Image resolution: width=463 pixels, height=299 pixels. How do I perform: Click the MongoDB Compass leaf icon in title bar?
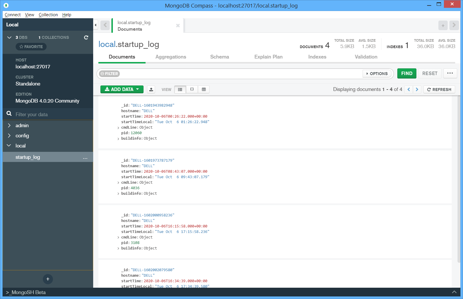point(6,6)
